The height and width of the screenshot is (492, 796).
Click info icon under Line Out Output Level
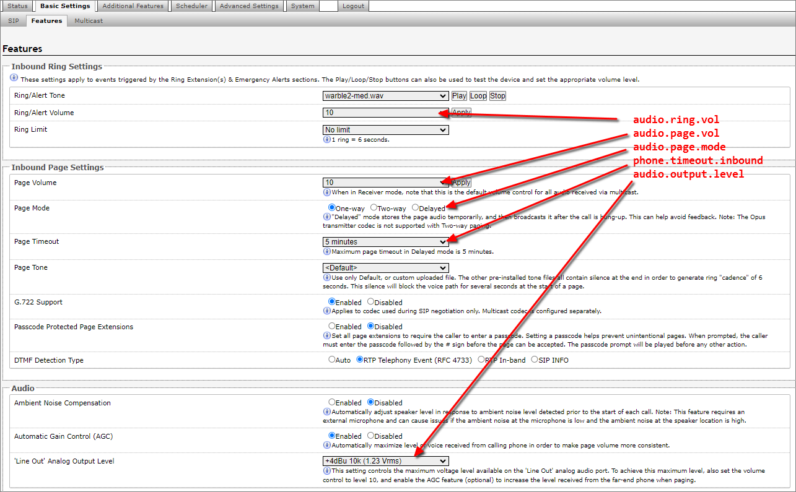(x=326, y=471)
